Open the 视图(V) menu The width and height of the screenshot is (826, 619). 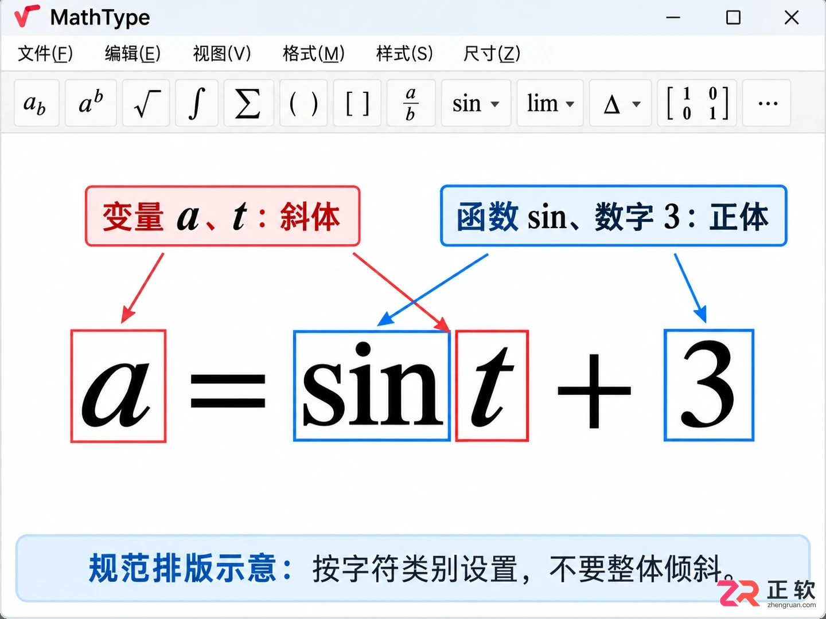pyautogui.click(x=222, y=53)
